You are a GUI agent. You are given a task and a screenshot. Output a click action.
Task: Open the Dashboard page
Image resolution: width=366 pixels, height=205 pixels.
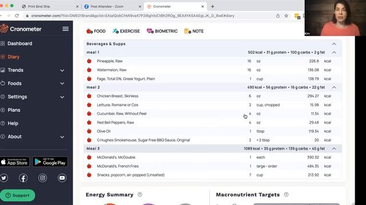[20, 43]
